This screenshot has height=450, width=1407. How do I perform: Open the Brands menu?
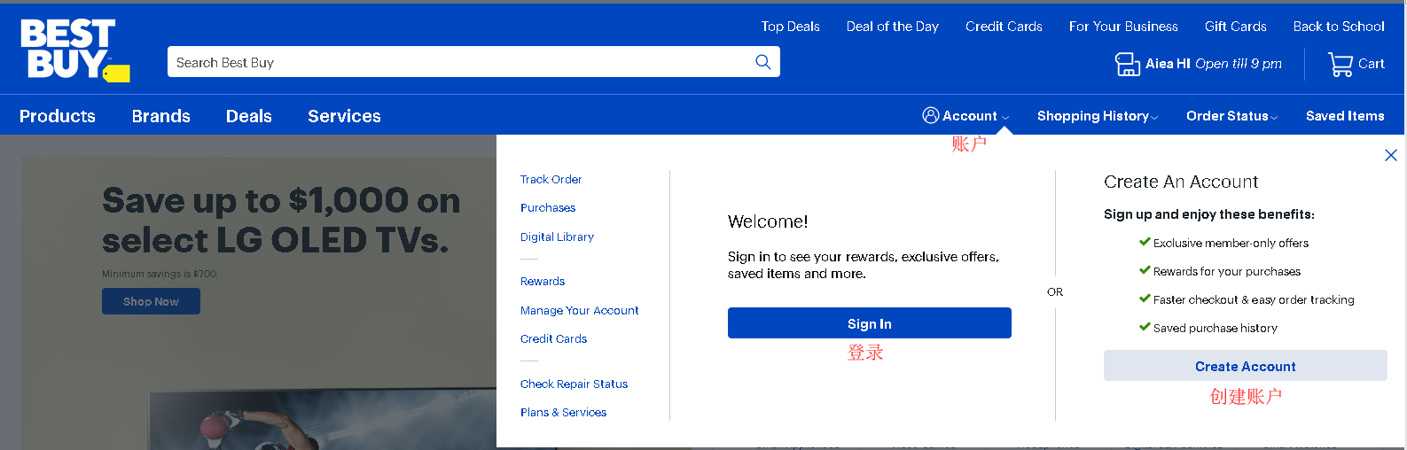tap(160, 116)
